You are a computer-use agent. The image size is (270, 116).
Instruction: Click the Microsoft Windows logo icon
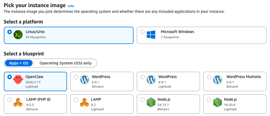point(151,34)
